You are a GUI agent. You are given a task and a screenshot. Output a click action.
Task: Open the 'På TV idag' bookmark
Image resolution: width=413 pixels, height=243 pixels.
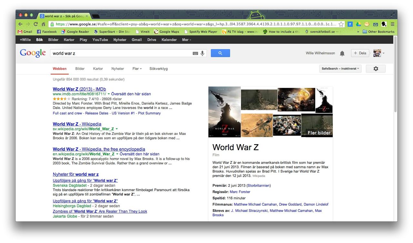click(x=240, y=32)
